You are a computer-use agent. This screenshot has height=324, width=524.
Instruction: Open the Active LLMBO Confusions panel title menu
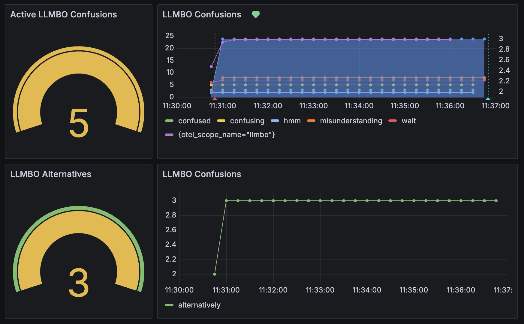pyautogui.click(x=64, y=14)
